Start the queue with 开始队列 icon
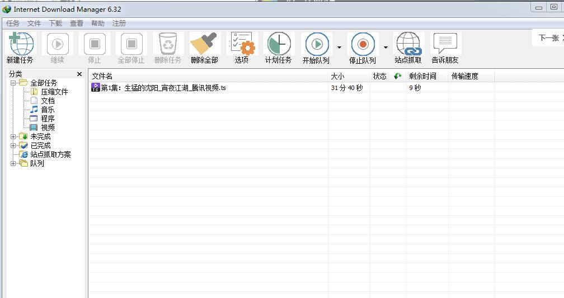The height and width of the screenshot is (298, 564). (316, 44)
